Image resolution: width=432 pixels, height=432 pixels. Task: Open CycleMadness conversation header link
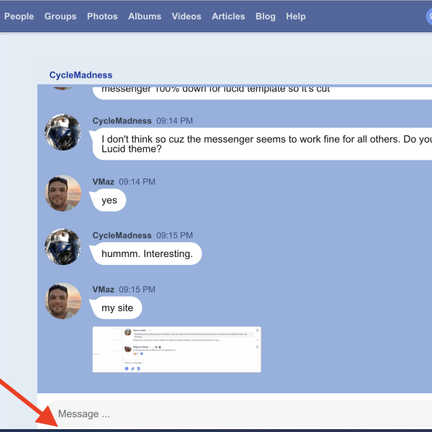coord(81,75)
